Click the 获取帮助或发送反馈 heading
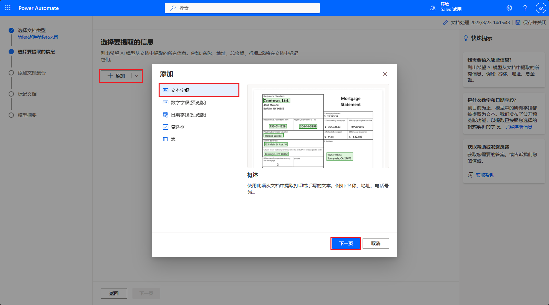The width and height of the screenshot is (549, 305). coord(488,147)
